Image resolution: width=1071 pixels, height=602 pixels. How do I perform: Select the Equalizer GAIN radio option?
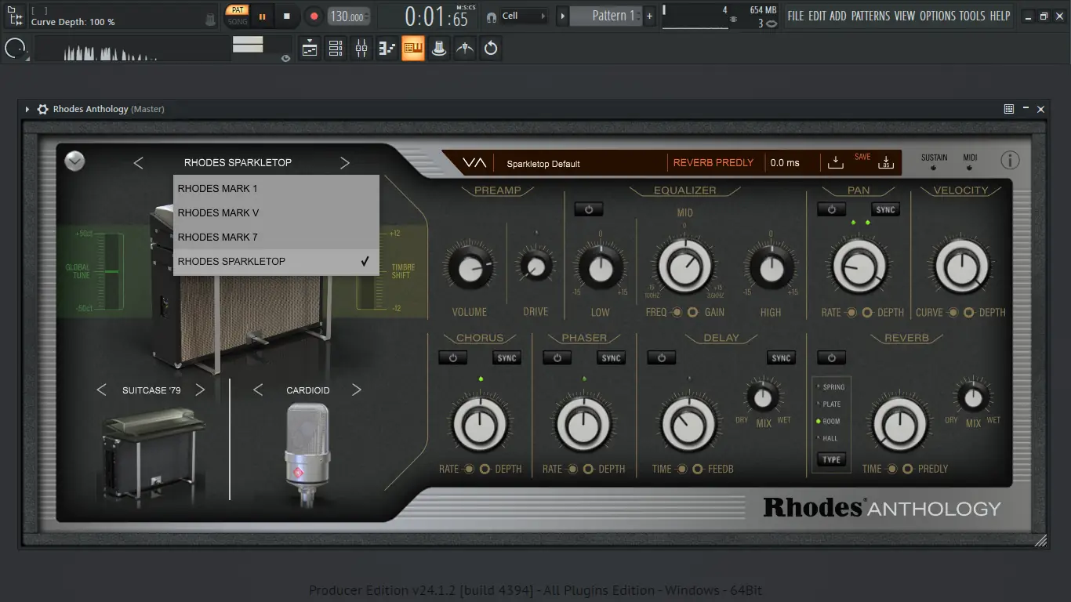click(692, 312)
